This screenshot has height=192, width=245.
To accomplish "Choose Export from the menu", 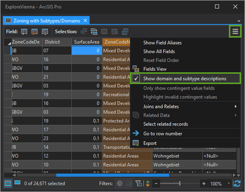I will click(150, 143).
